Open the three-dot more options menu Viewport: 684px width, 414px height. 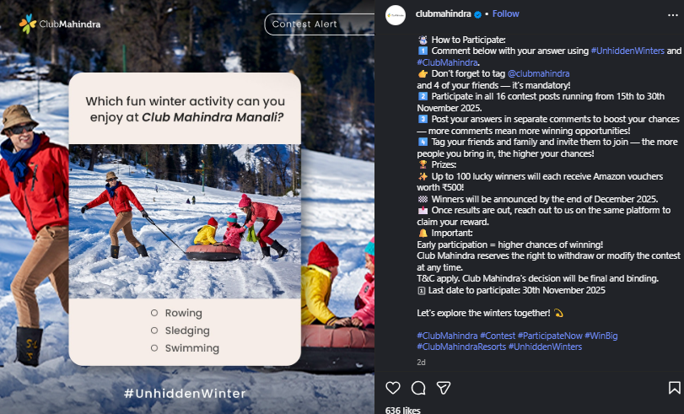click(x=673, y=15)
